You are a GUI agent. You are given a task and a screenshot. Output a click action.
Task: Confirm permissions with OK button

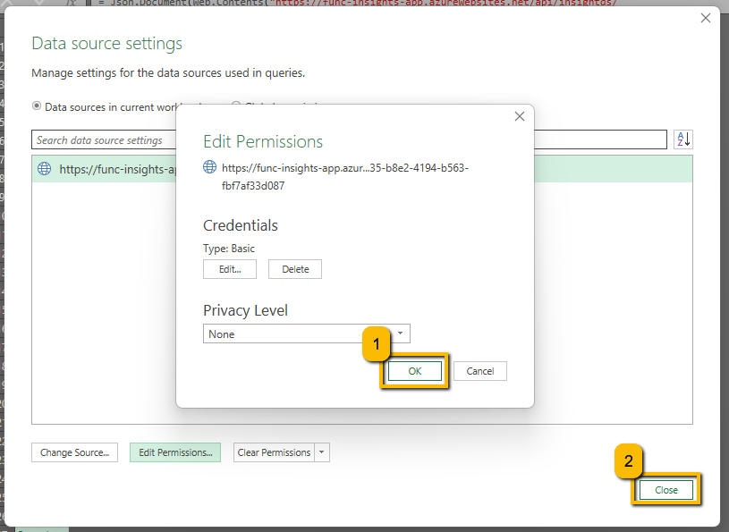[415, 371]
